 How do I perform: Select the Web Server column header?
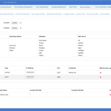(82, 36)
